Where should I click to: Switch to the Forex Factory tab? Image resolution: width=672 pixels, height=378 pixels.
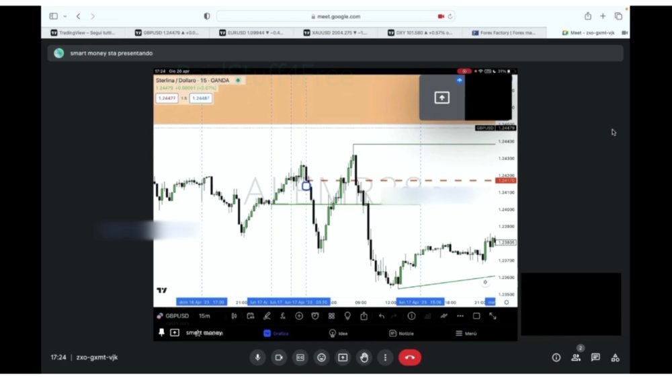pyautogui.click(x=505, y=32)
